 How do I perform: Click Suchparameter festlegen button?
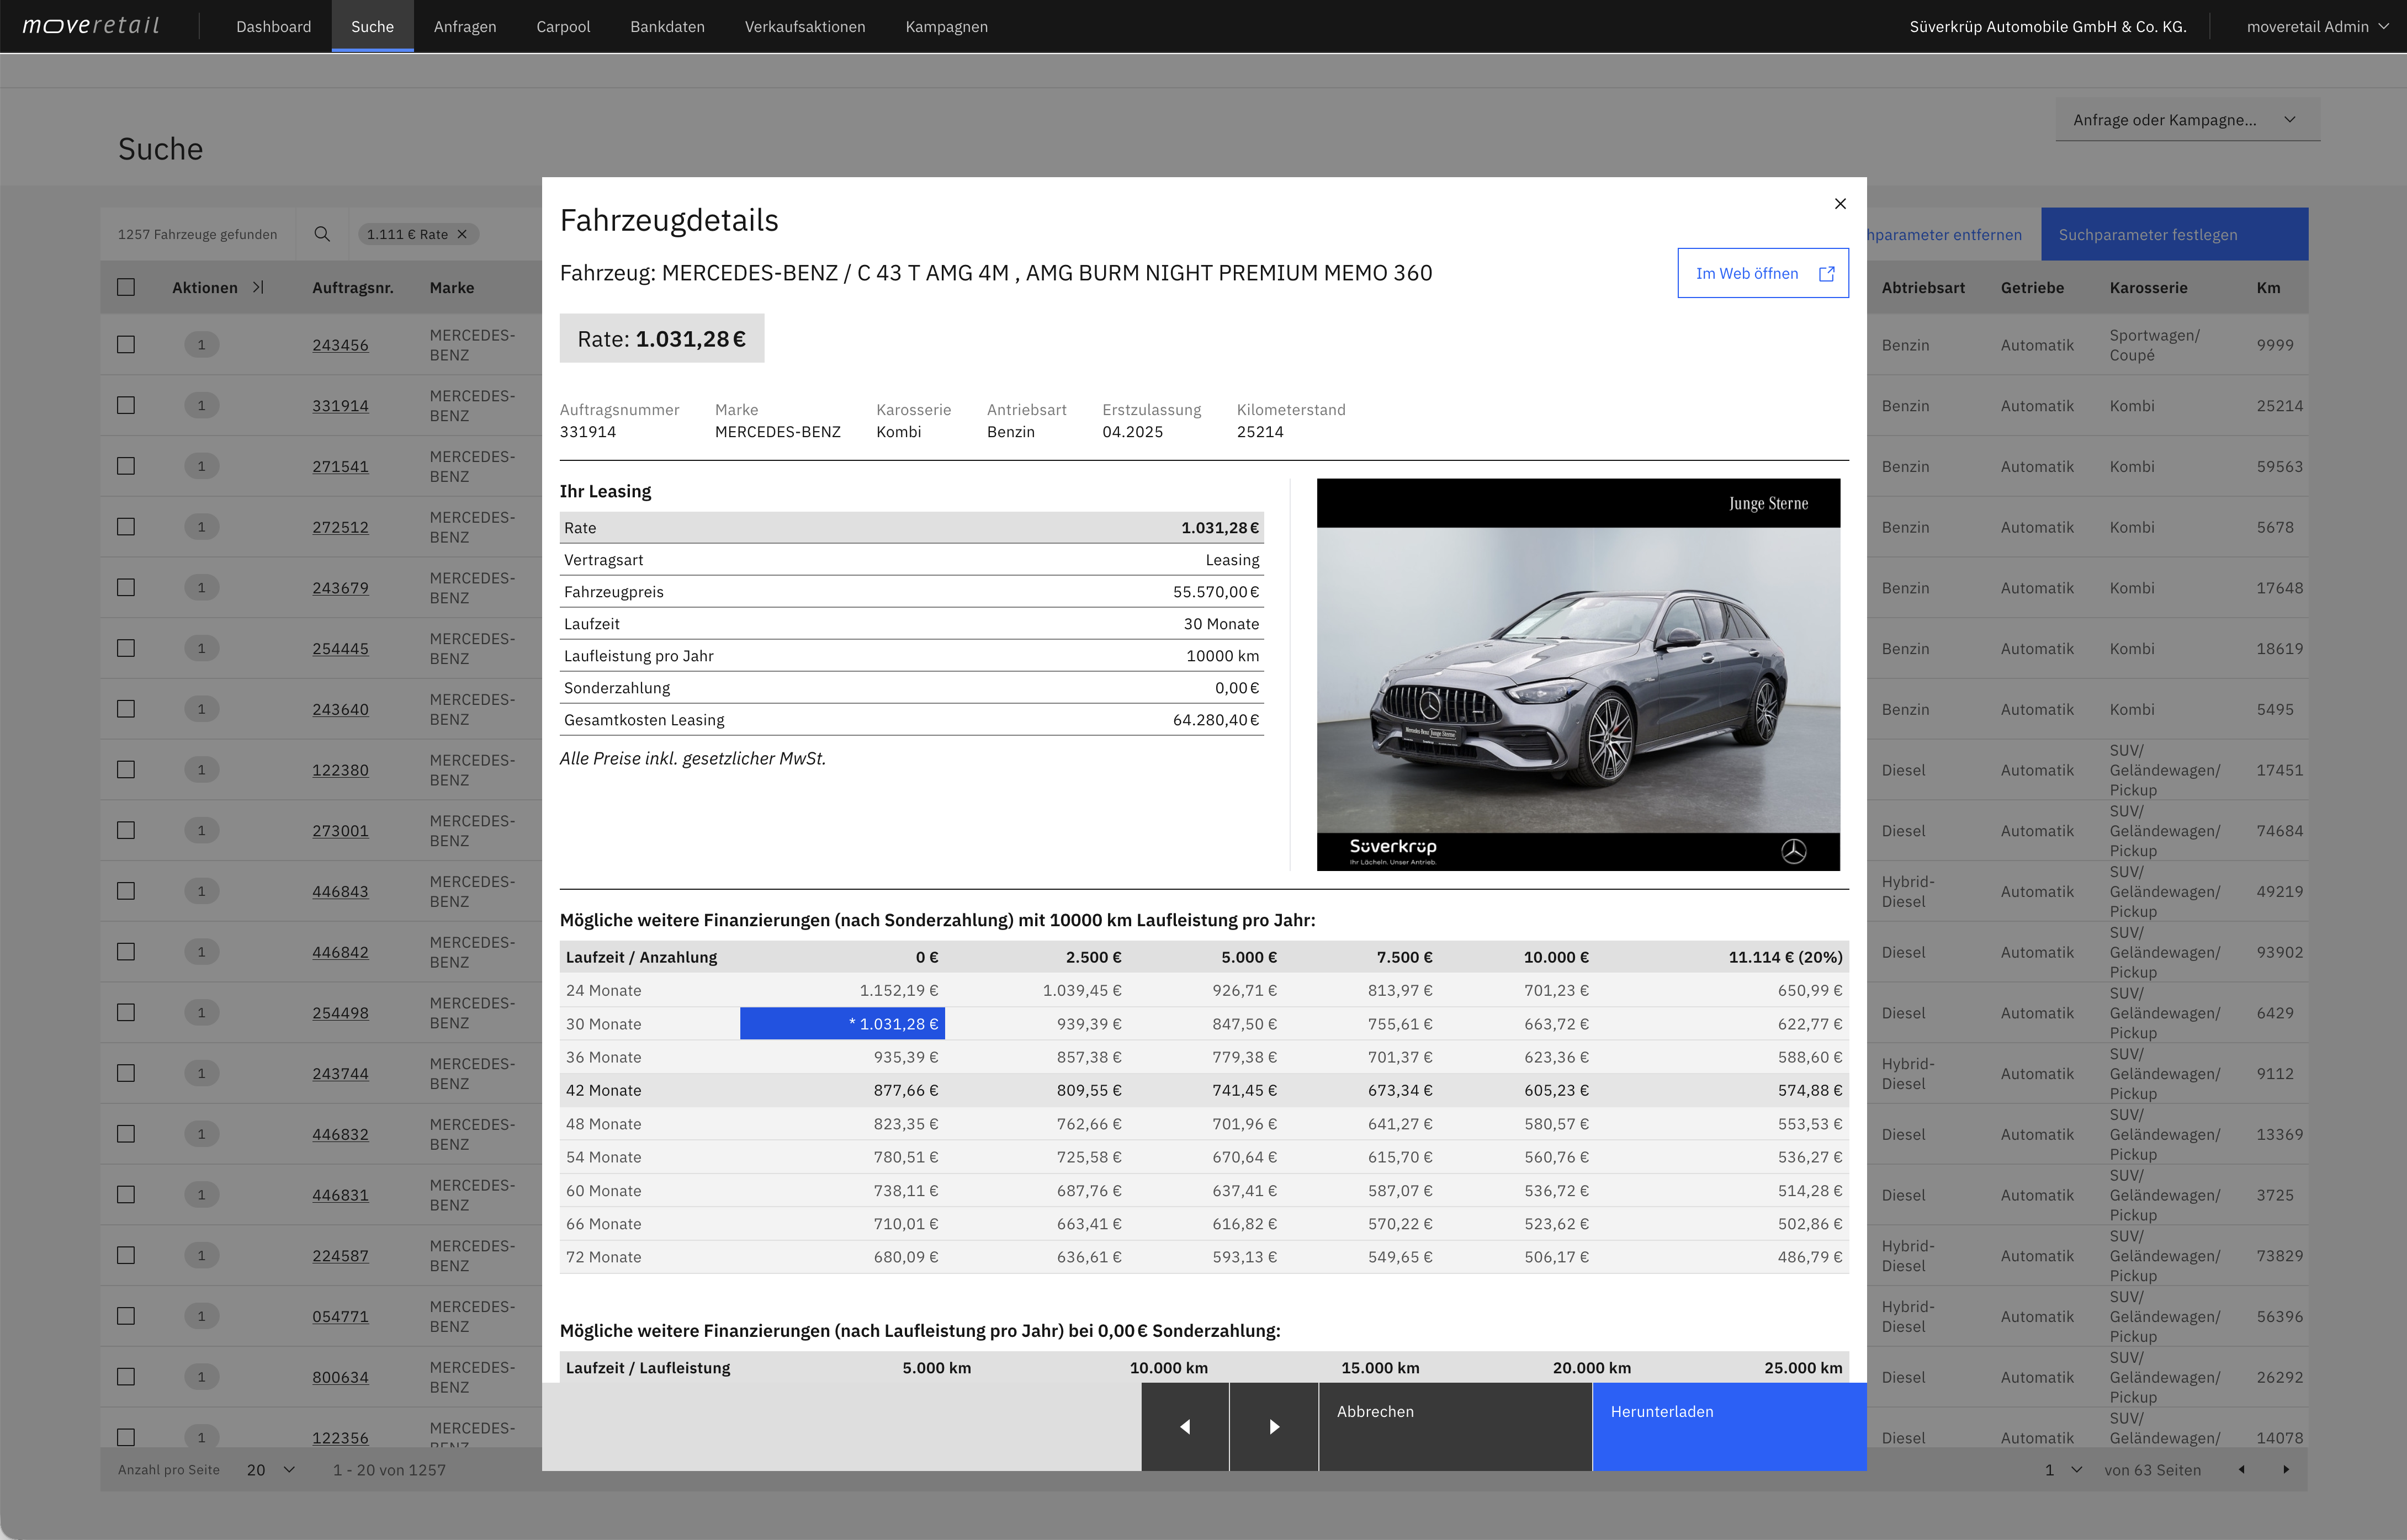click(2174, 234)
